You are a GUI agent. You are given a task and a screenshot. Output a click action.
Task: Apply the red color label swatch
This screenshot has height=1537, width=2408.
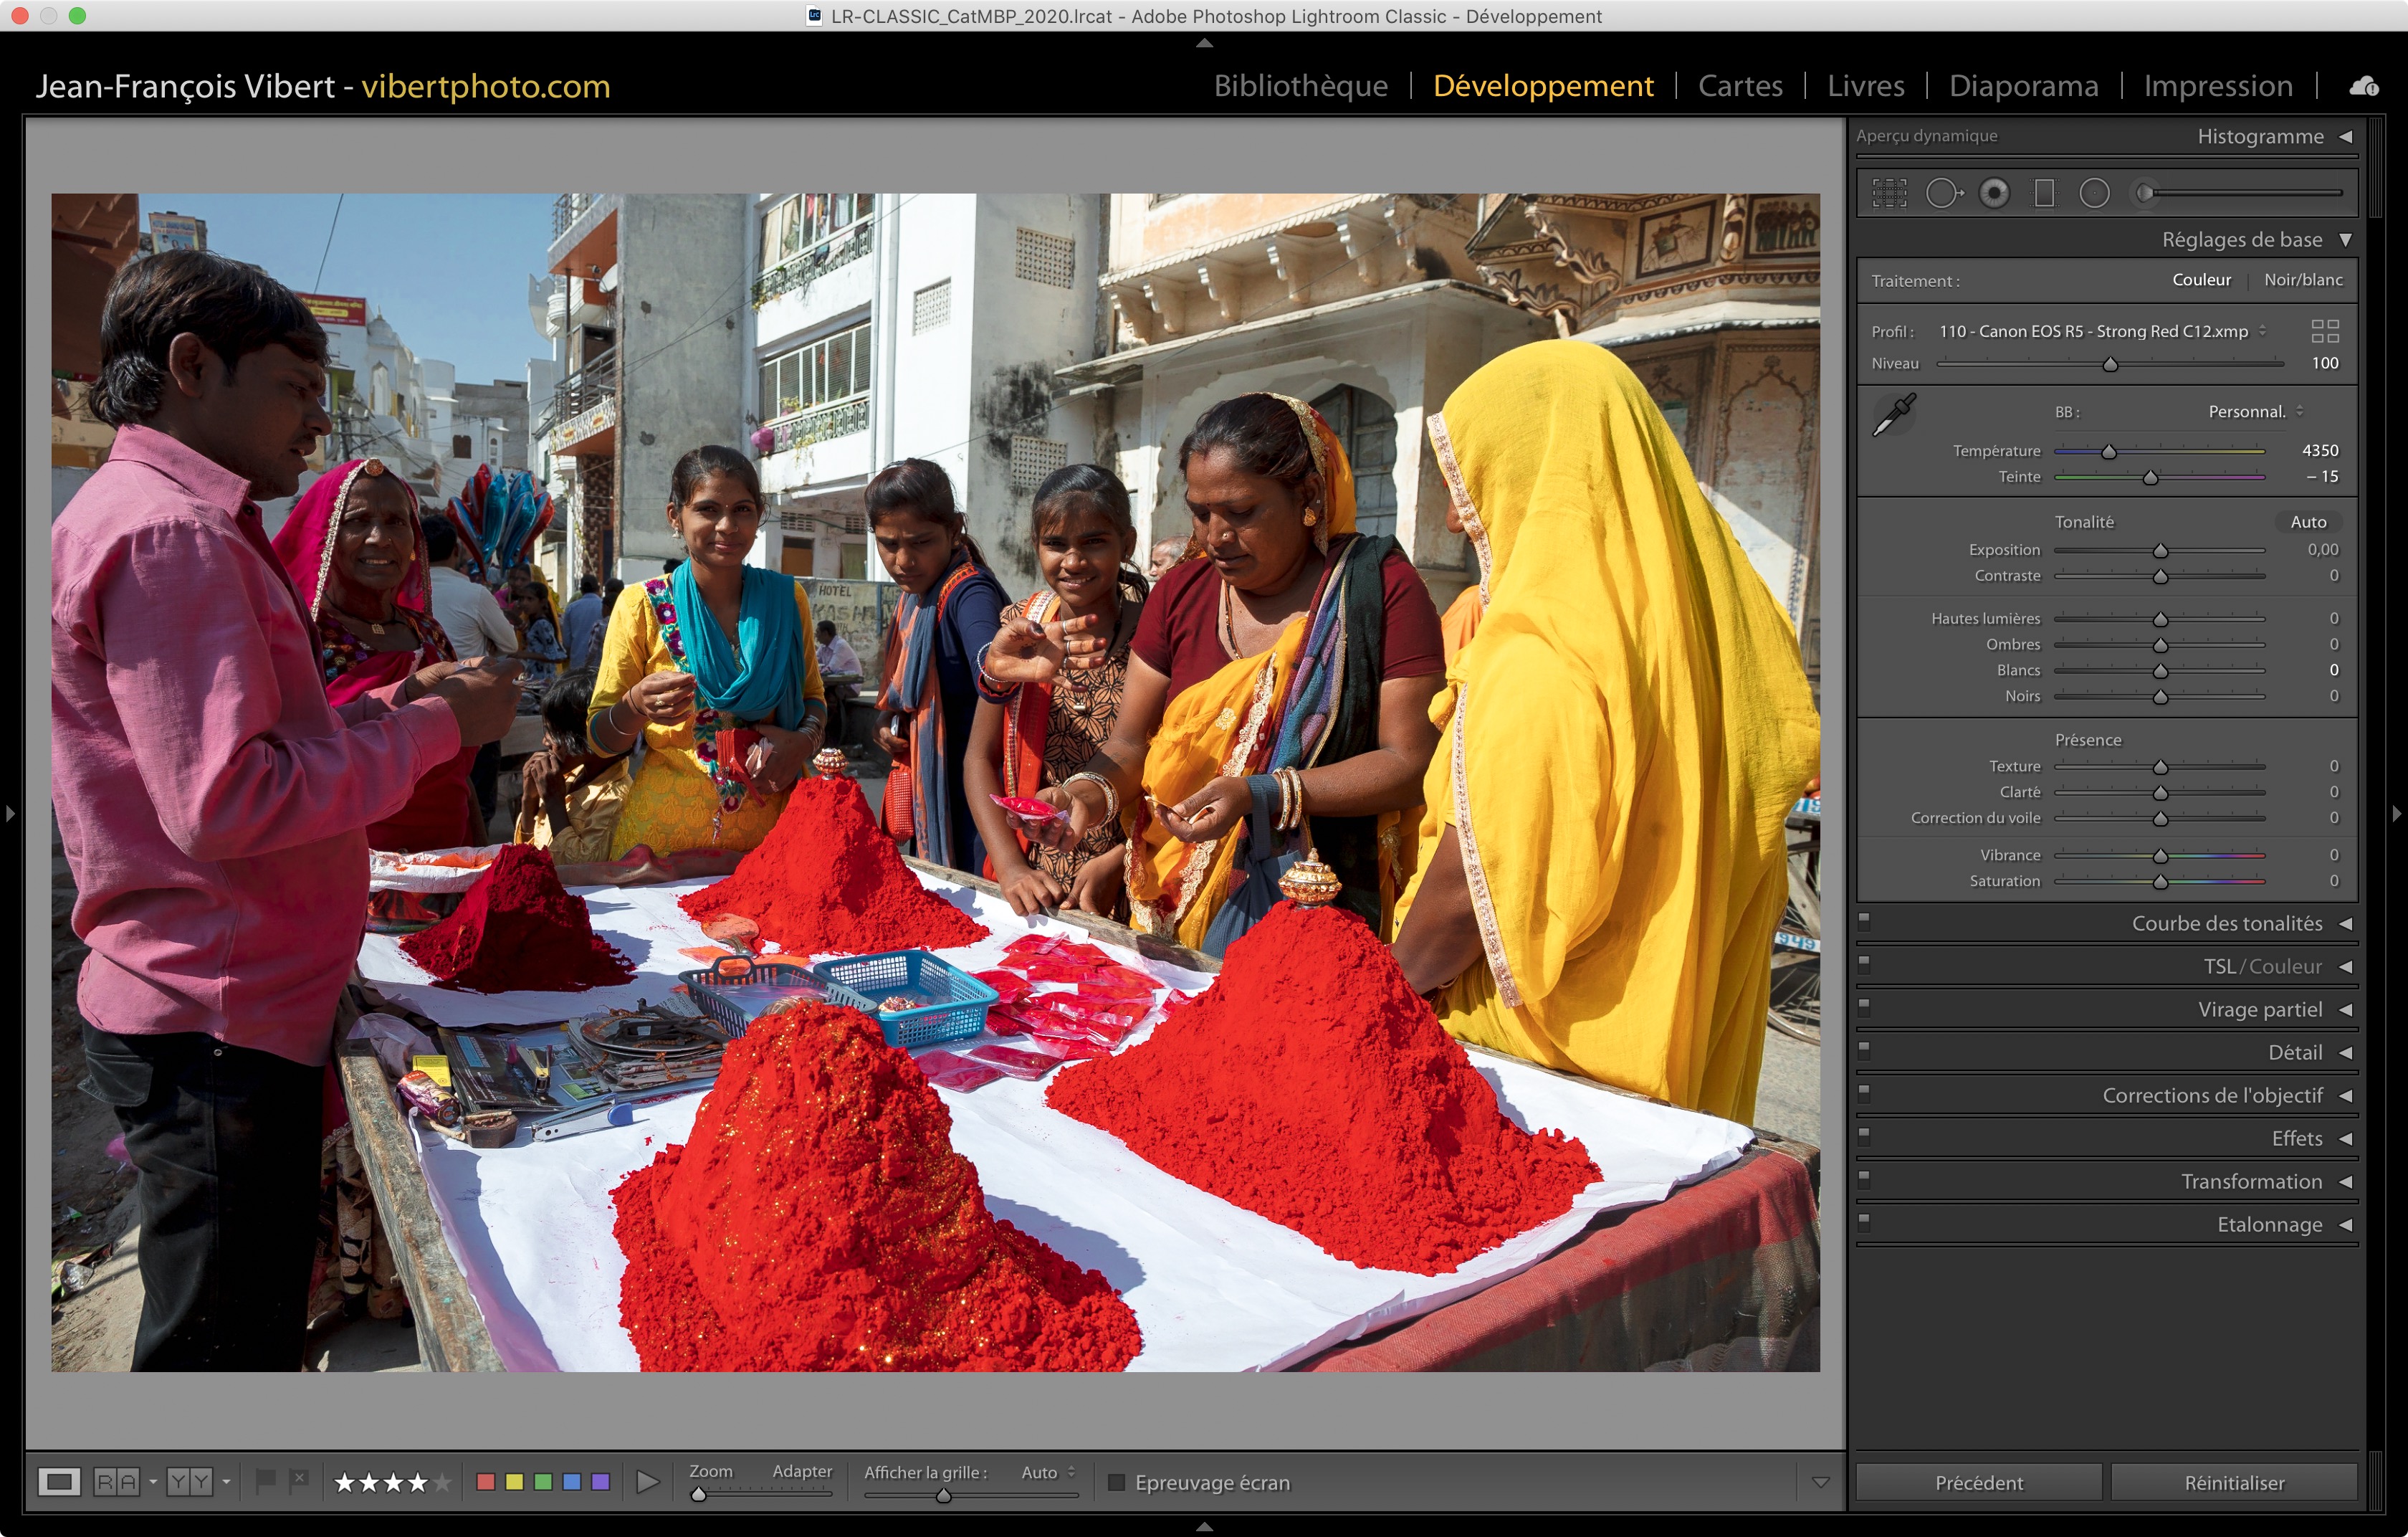pos(486,1482)
